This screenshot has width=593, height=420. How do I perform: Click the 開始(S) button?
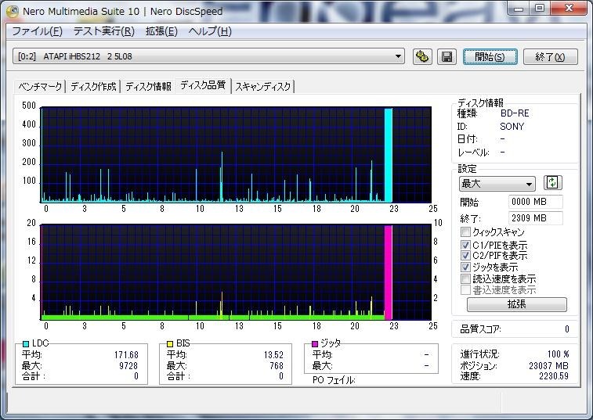[490, 57]
